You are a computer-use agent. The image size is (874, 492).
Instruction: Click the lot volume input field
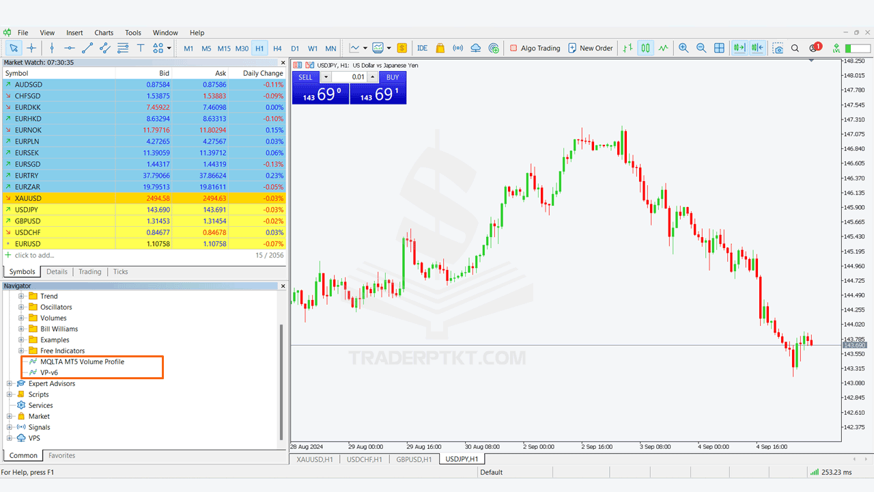tap(350, 77)
